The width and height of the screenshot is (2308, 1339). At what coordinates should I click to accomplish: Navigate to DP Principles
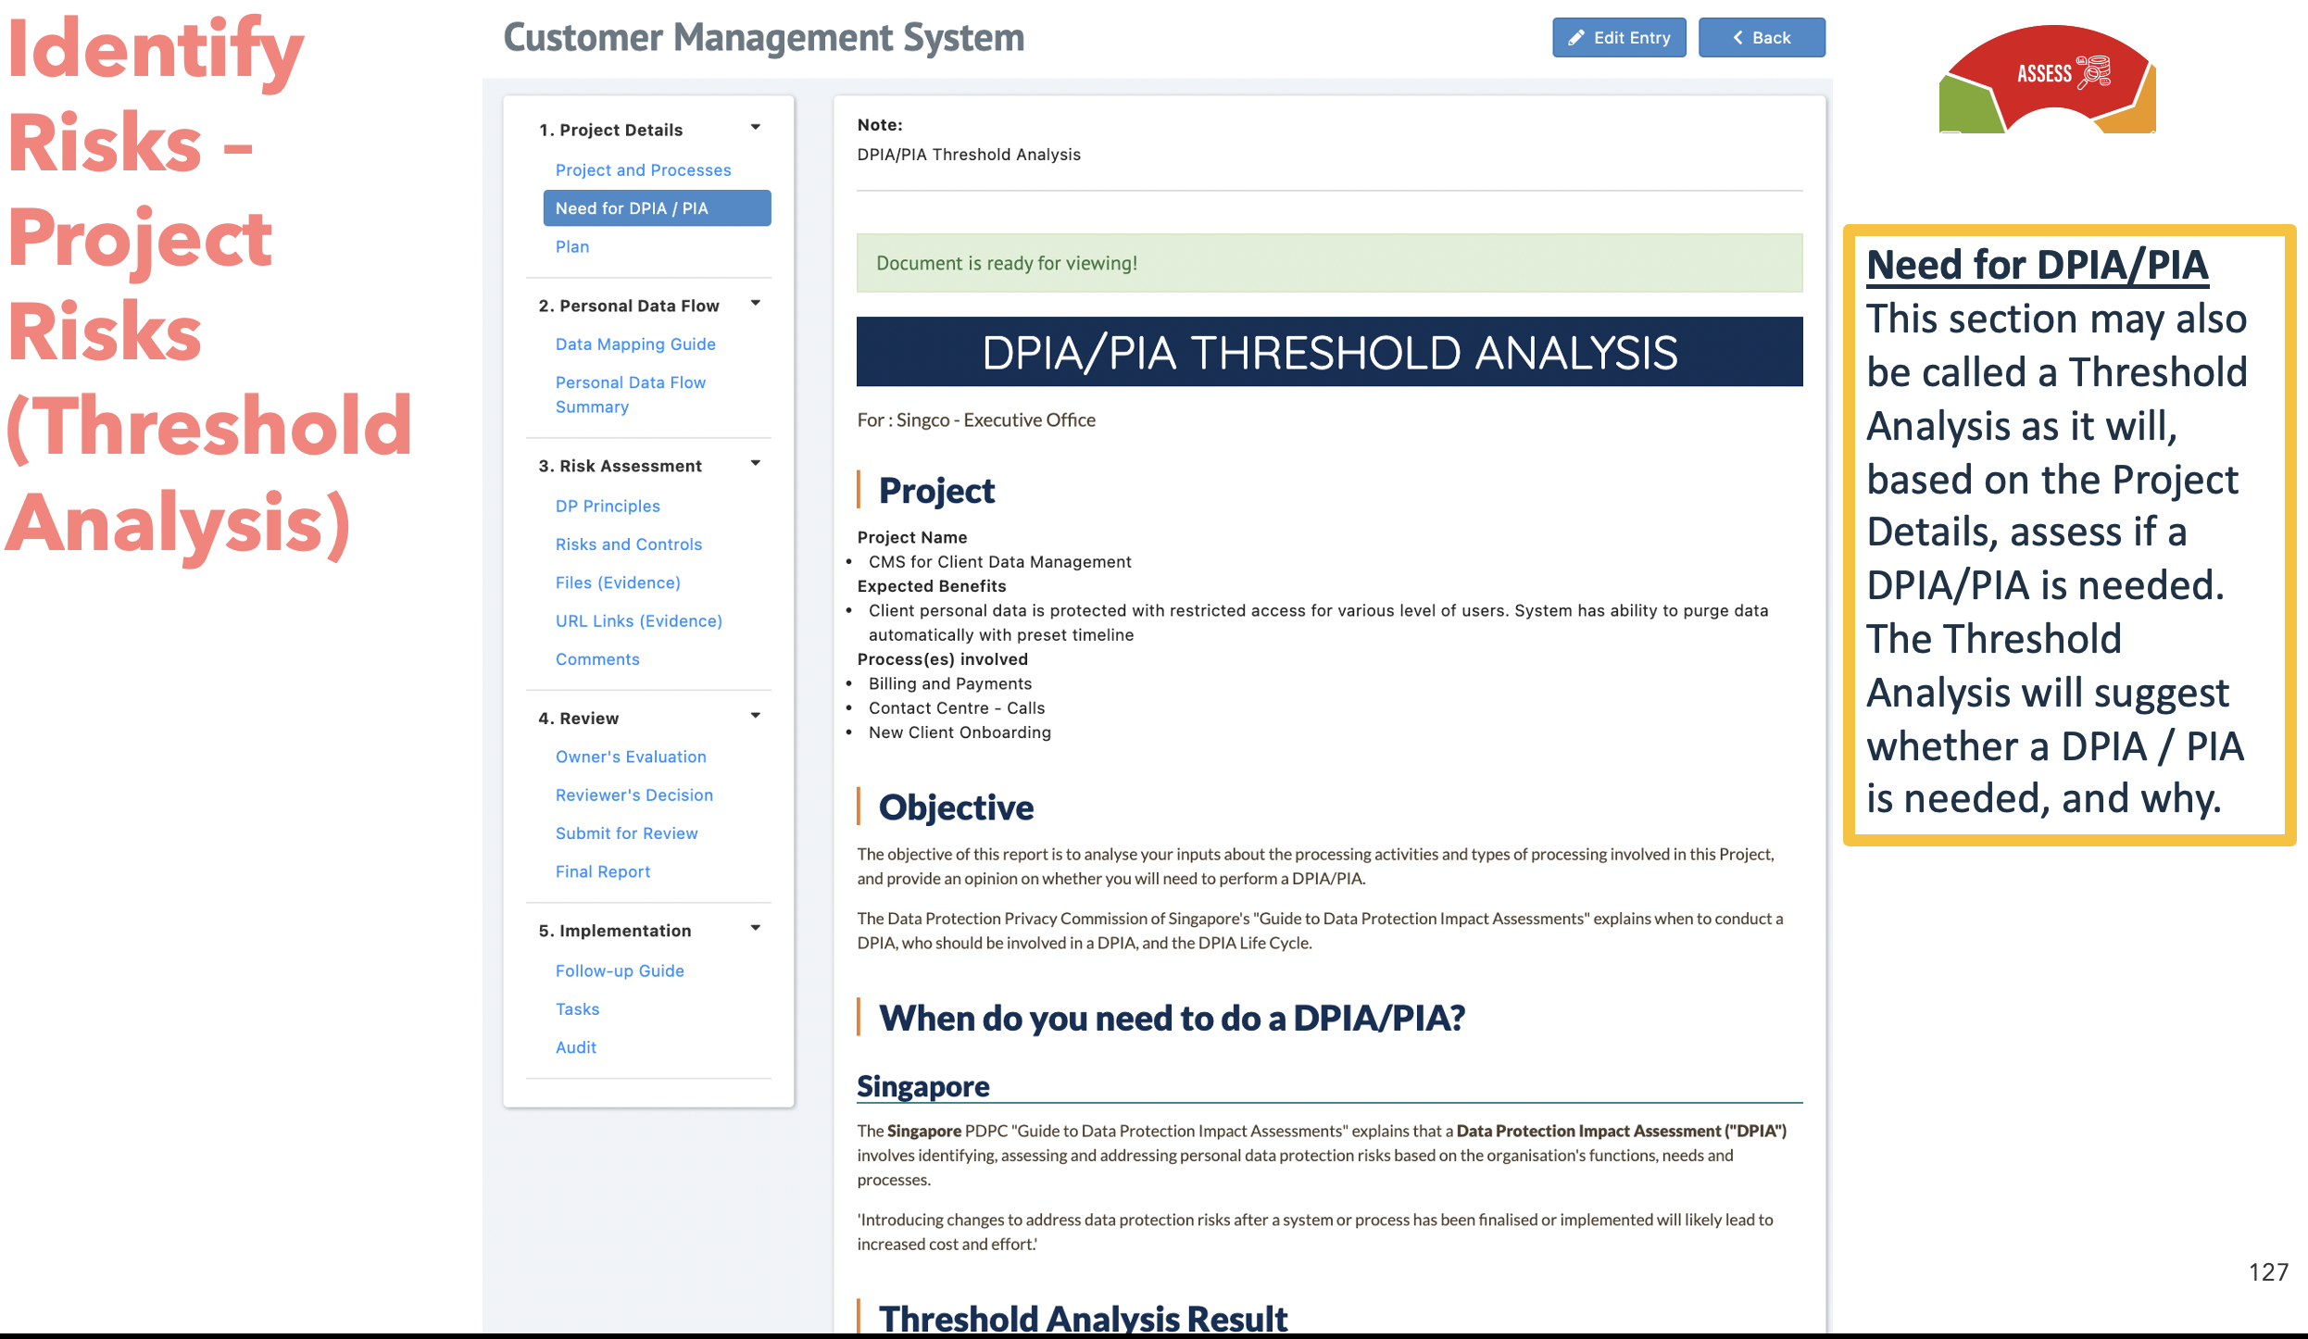pyautogui.click(x=607, y=507)
